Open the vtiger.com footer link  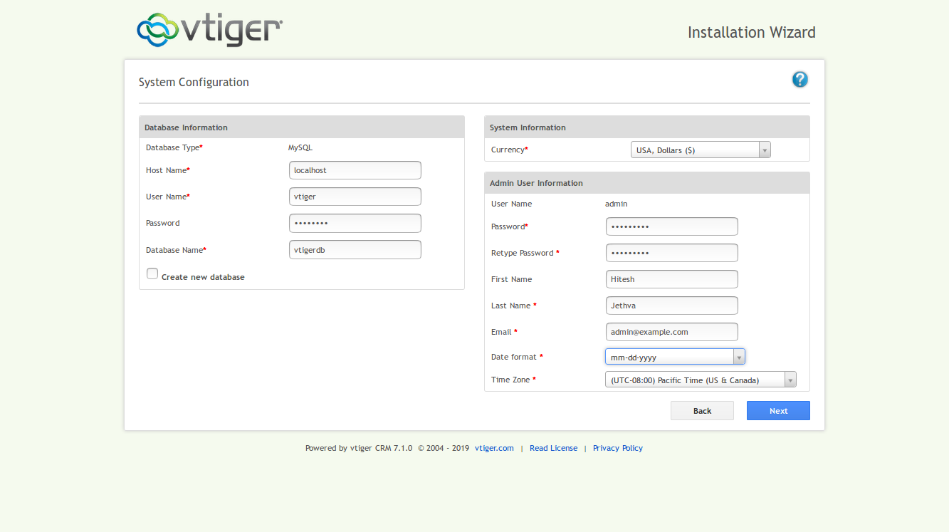pos(494,448)
